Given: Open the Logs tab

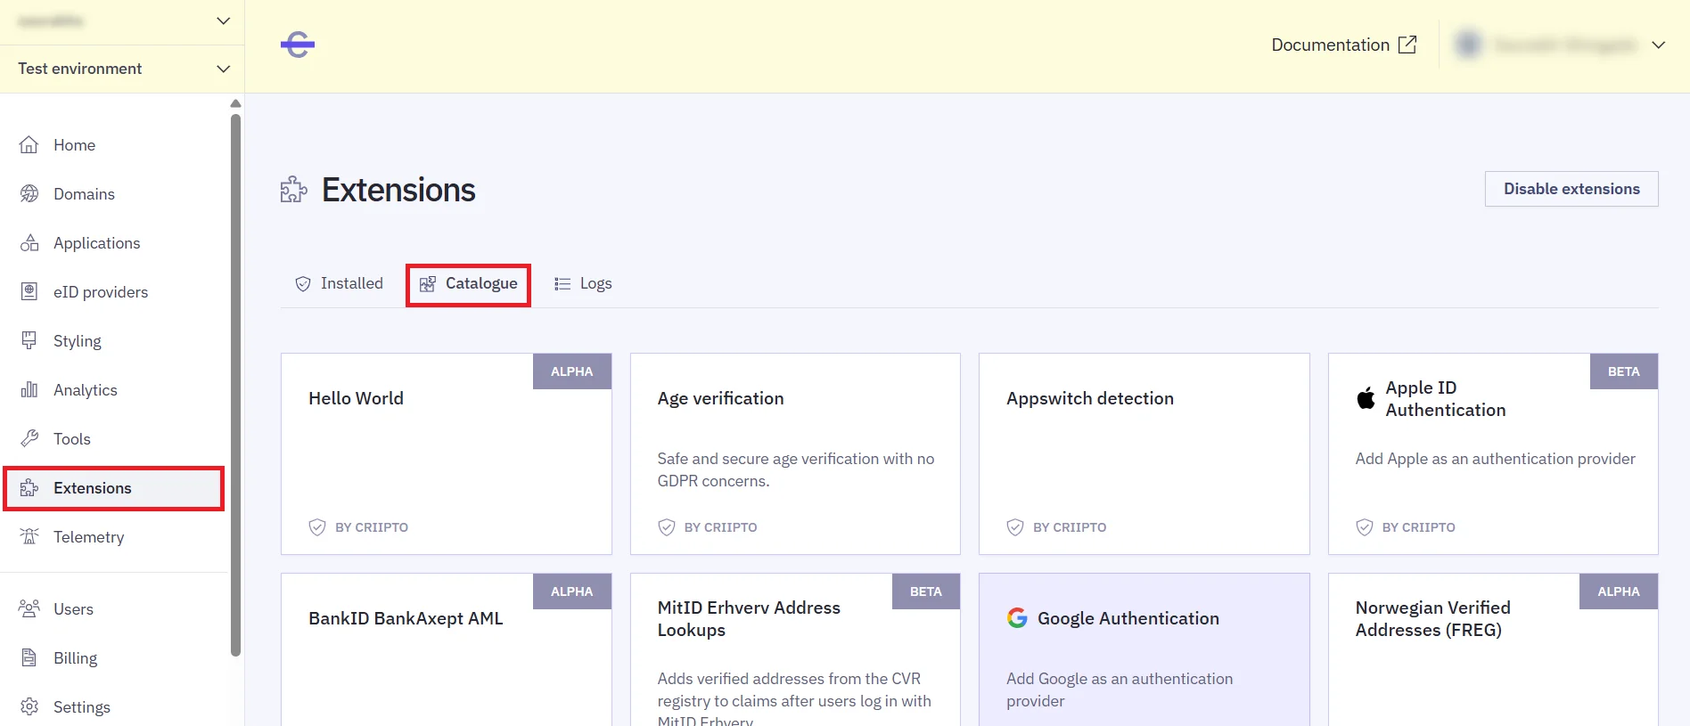Looking at the screenshot, I should click(583, 283).
